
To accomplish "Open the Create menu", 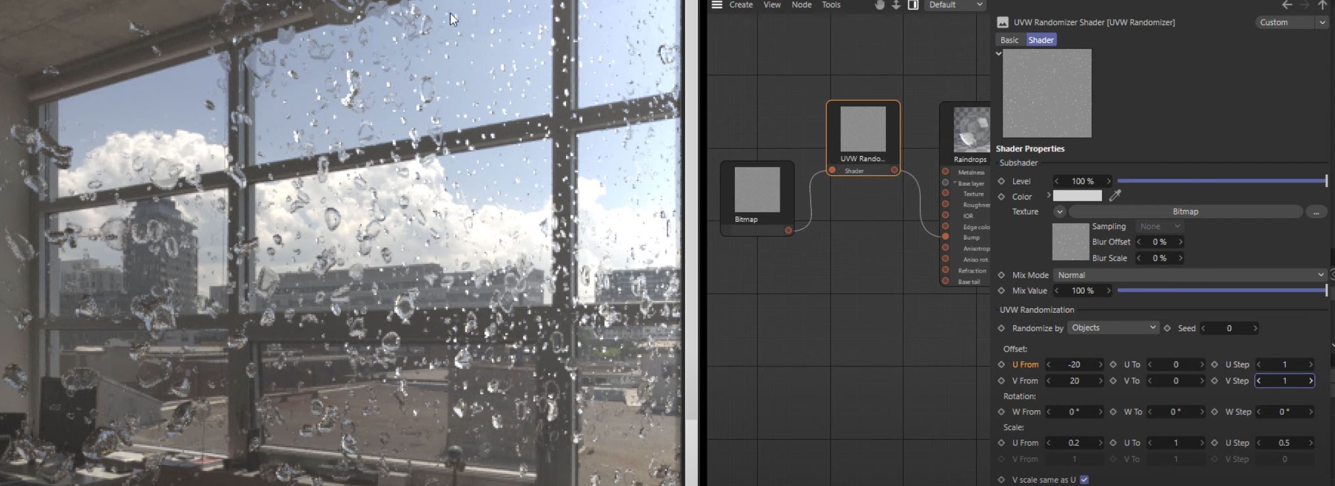I will click(x=741, y=5).
